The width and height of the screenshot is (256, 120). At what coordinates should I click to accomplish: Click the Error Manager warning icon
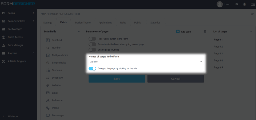pyautogui.click(x=3, y=45)
